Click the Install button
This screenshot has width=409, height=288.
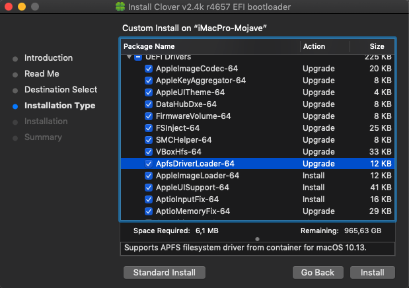(x=373, y=272)
